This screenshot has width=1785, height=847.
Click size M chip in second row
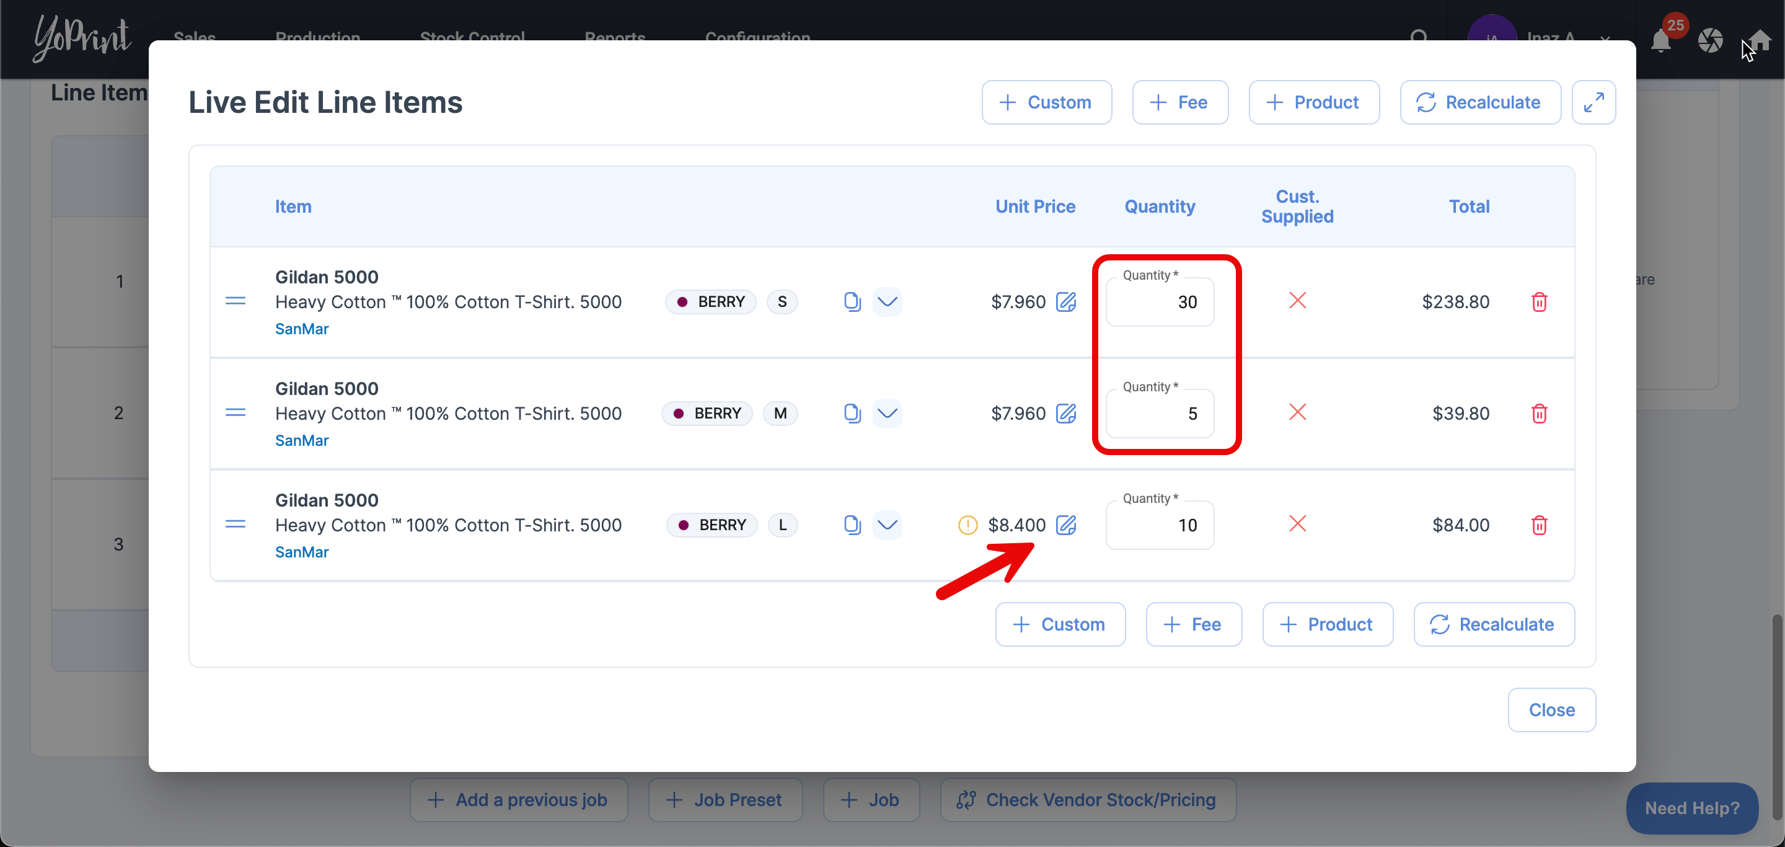[x=780, y=413]
